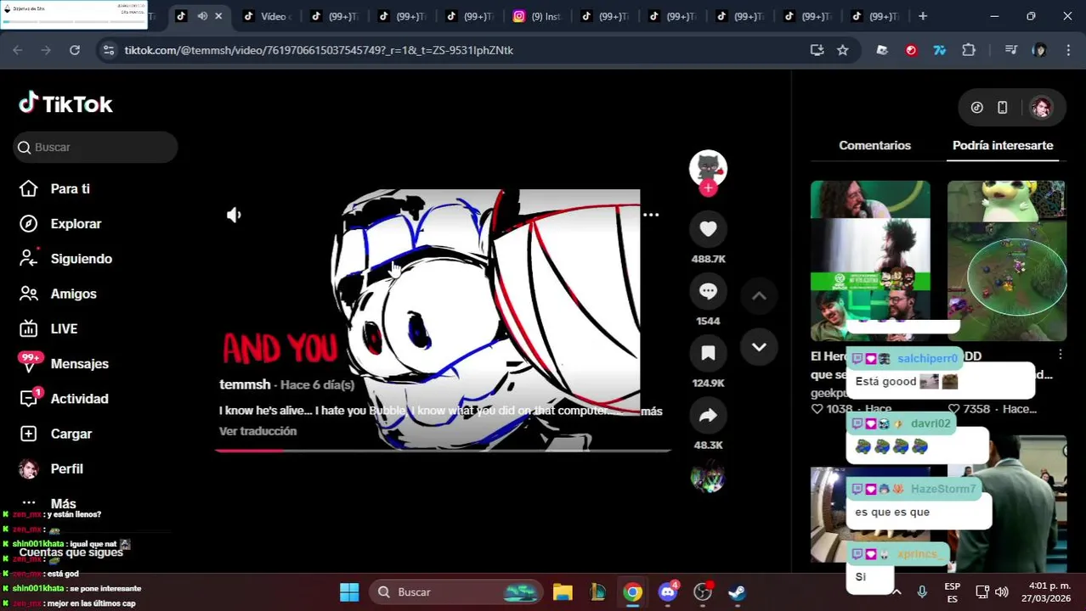This screenshot has height=611, width=1086.
Task: Go to next video with down arrow
Action: coord(759,347)
